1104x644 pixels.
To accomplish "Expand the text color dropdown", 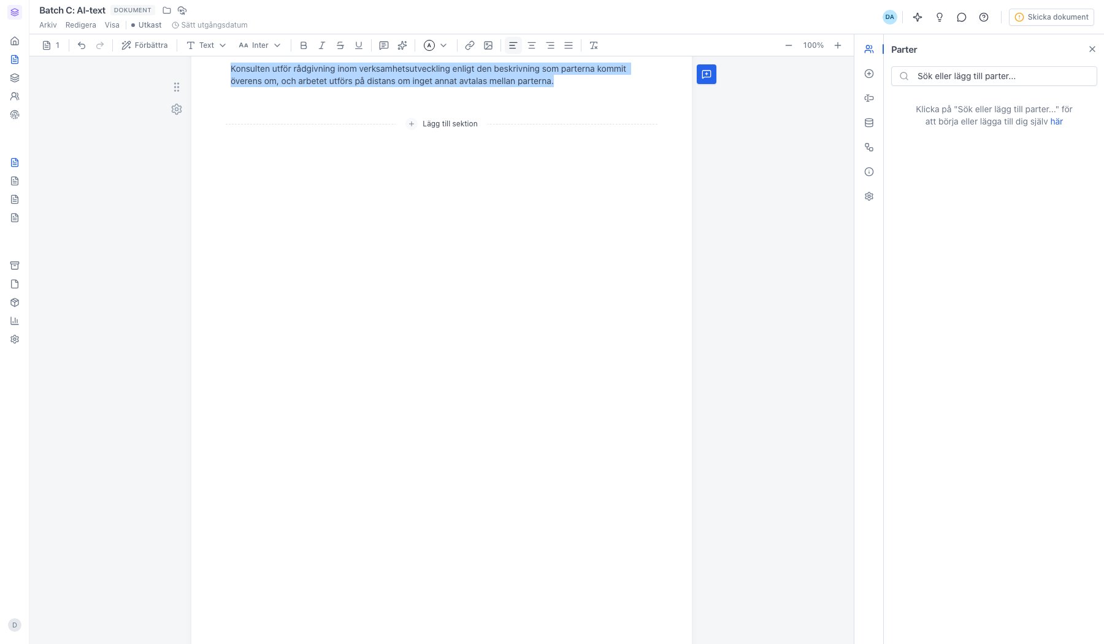I will click(443, 45).
